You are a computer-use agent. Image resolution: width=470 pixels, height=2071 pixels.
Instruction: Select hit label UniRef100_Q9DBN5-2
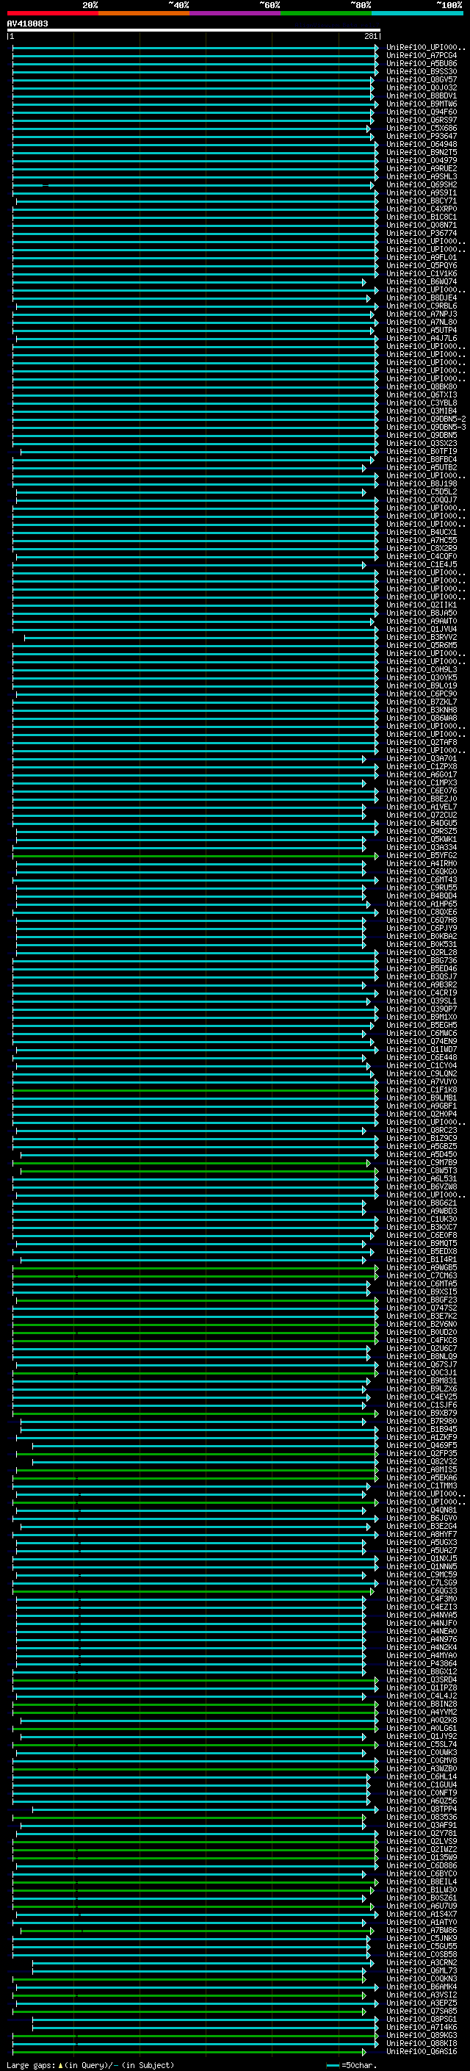coord(426,419)
